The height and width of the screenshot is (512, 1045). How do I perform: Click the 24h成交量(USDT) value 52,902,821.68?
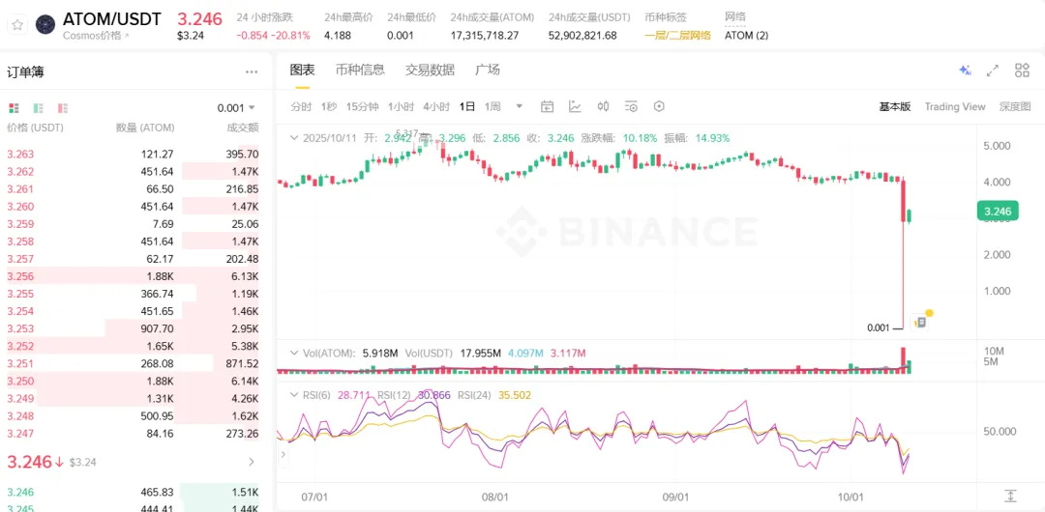point(582,36)
